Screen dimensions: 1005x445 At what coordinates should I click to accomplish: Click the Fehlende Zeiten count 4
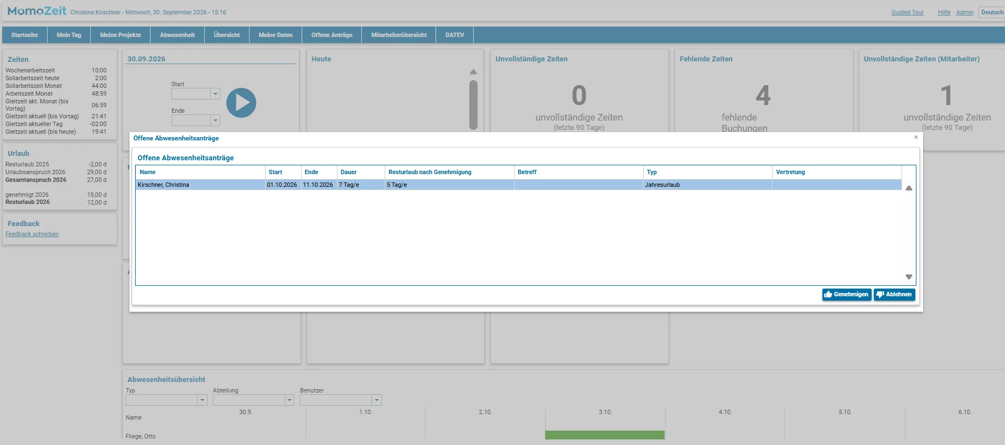(763, 95)
